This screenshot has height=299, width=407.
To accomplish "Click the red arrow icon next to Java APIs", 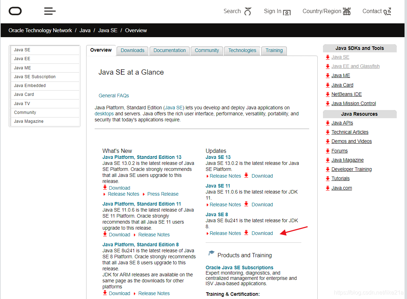I will [328, 123].
